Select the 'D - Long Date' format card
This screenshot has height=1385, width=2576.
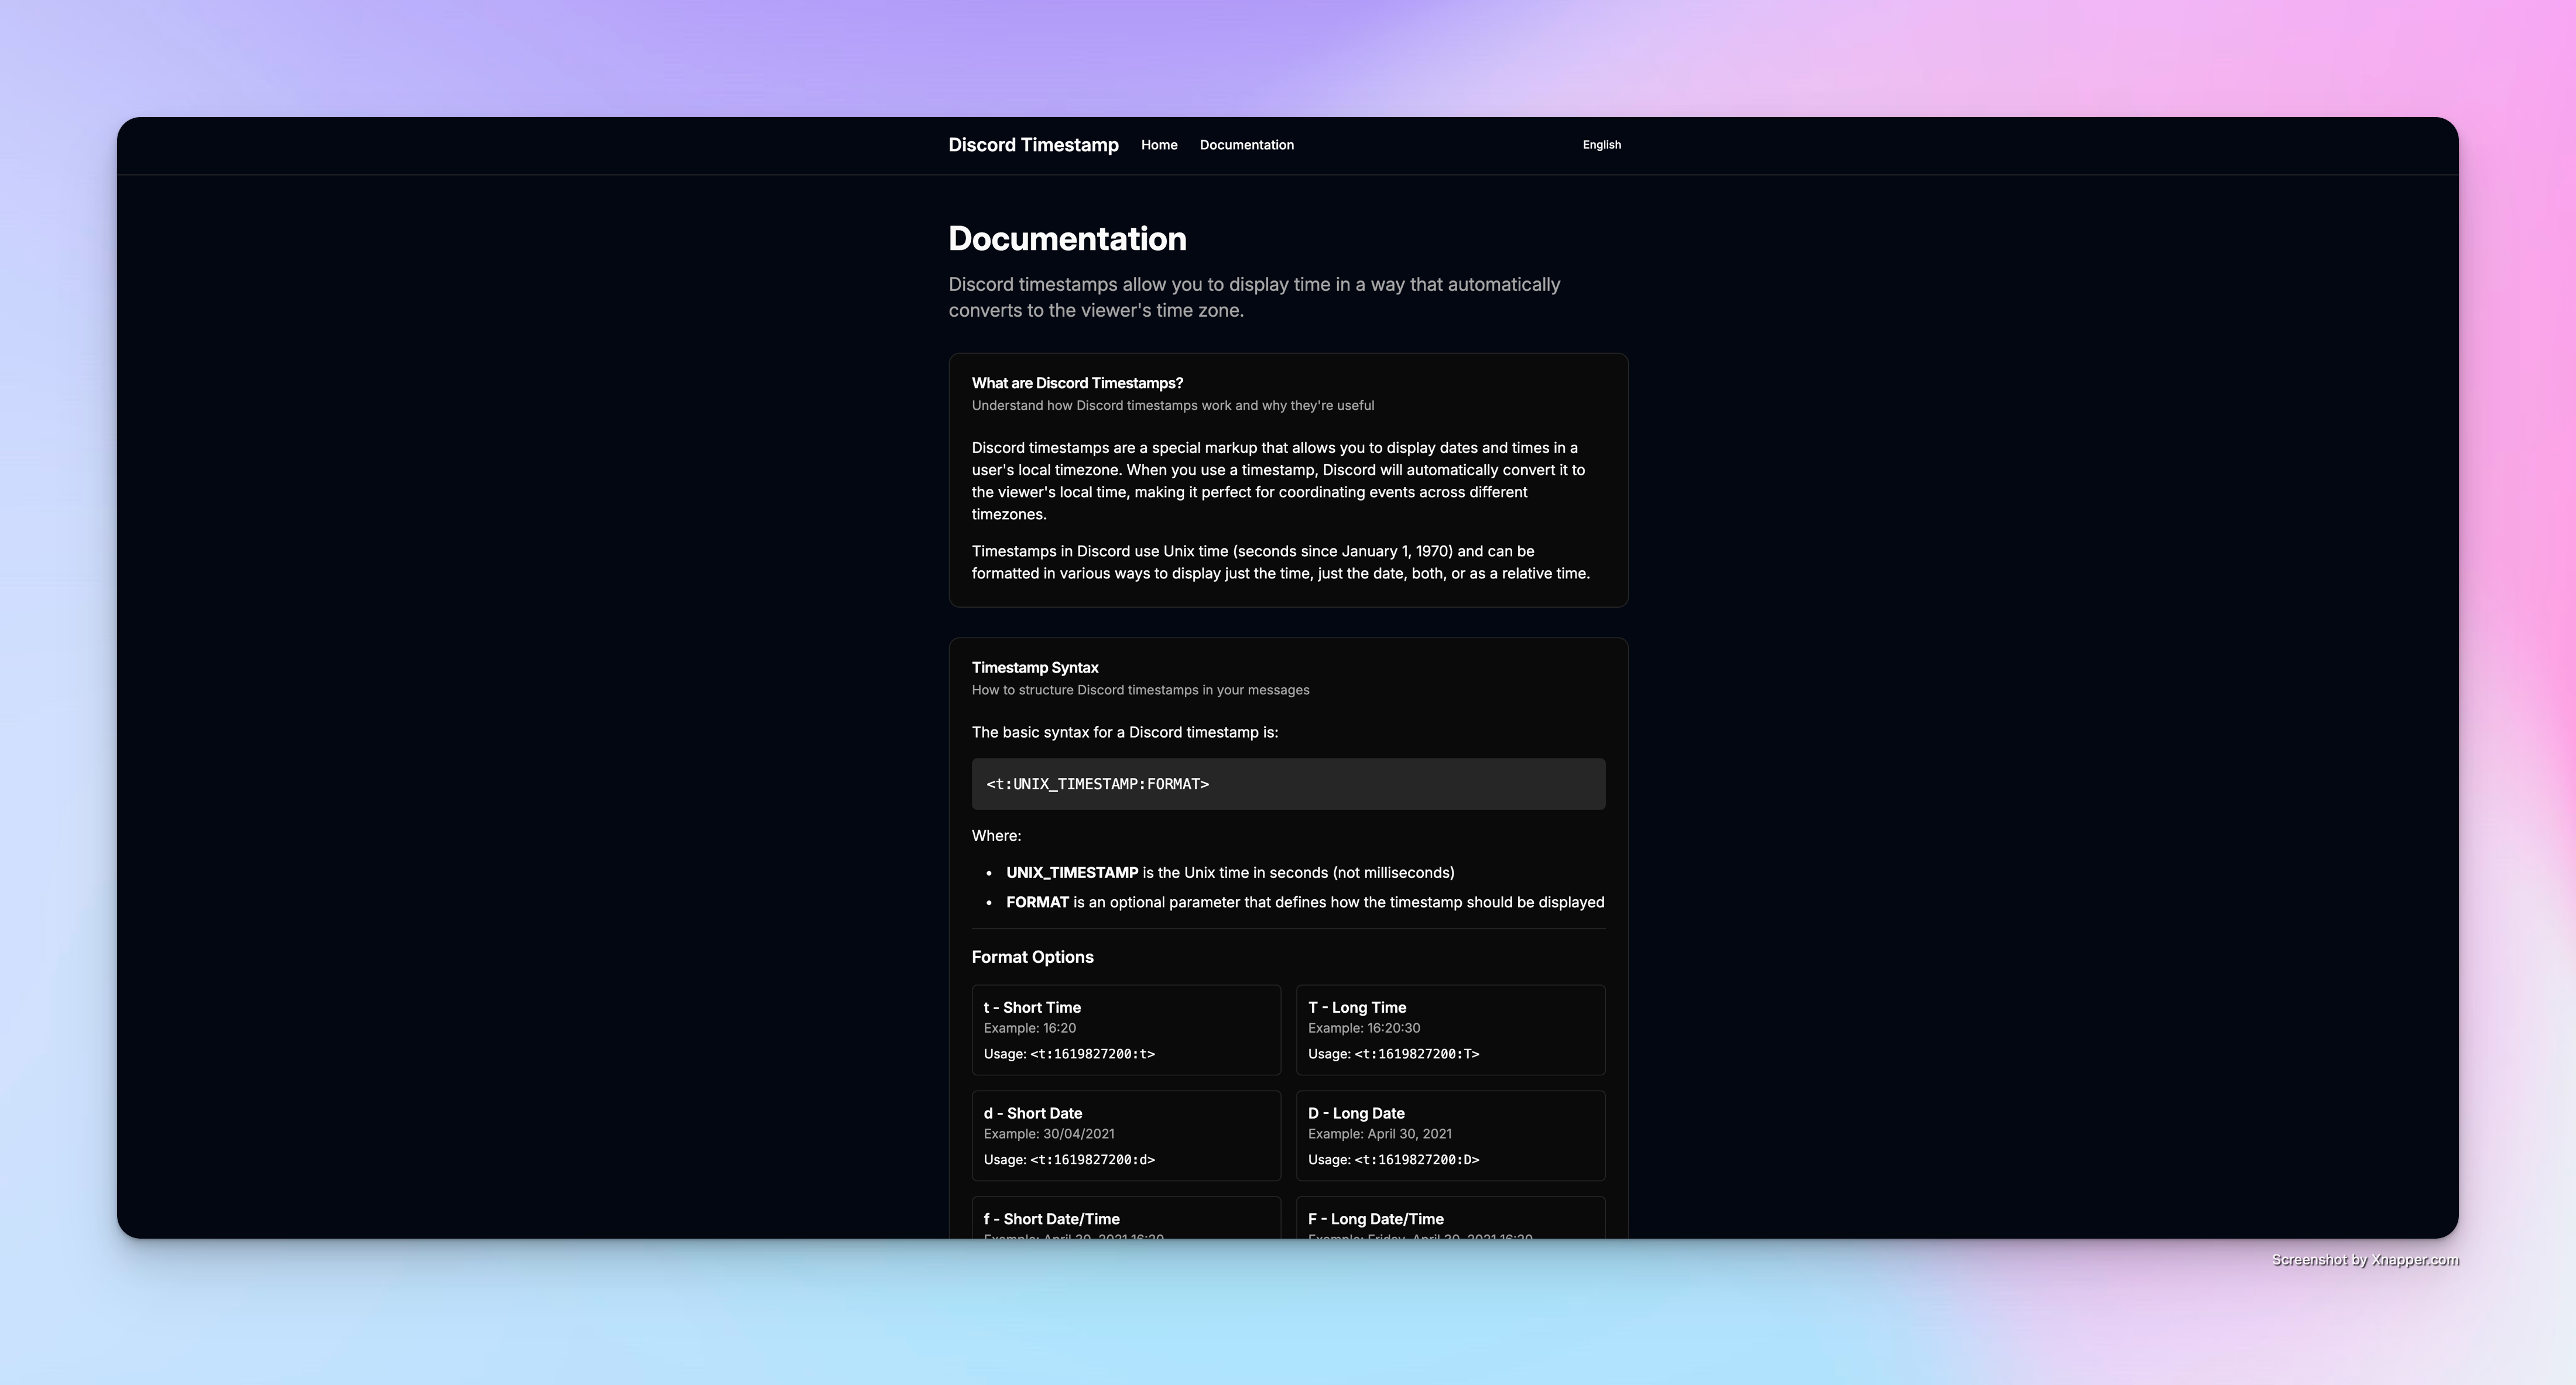1450,1136
